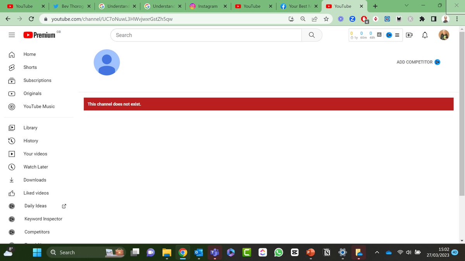The image size is (465, 261).
Task: Open the Create video camera icon
Action: point(409,35)
